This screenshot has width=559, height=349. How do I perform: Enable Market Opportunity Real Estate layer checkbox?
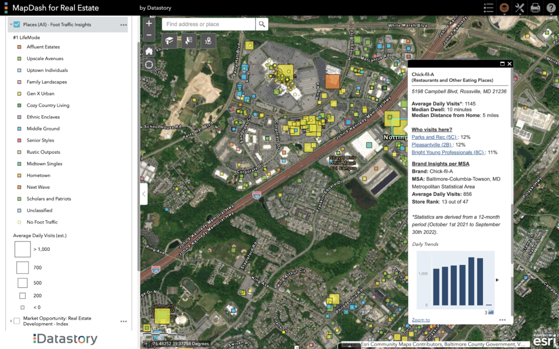[x=17, y=321]
